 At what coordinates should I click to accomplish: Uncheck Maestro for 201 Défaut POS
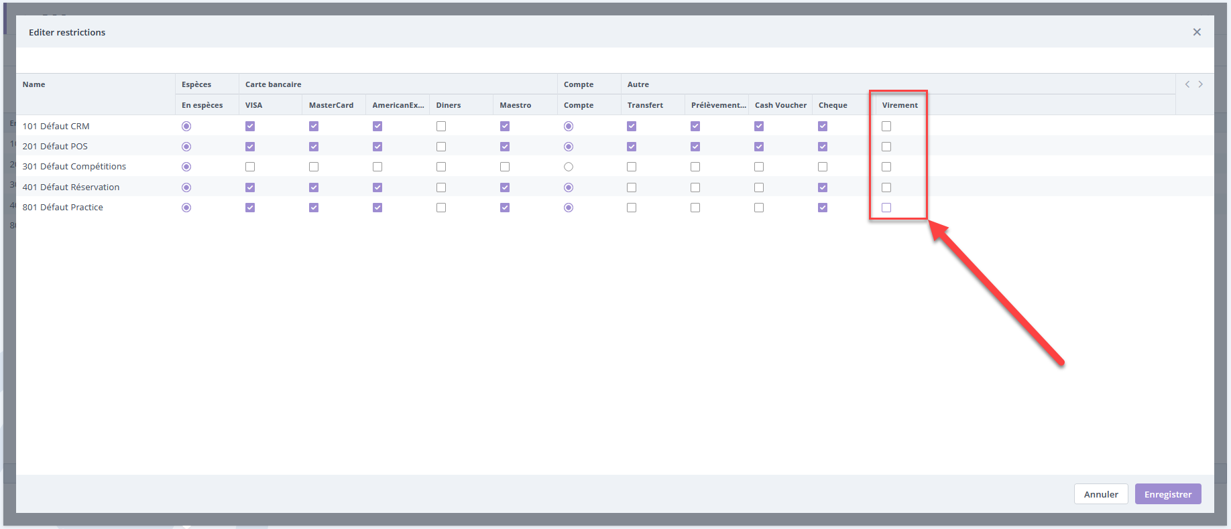(505, 147)
